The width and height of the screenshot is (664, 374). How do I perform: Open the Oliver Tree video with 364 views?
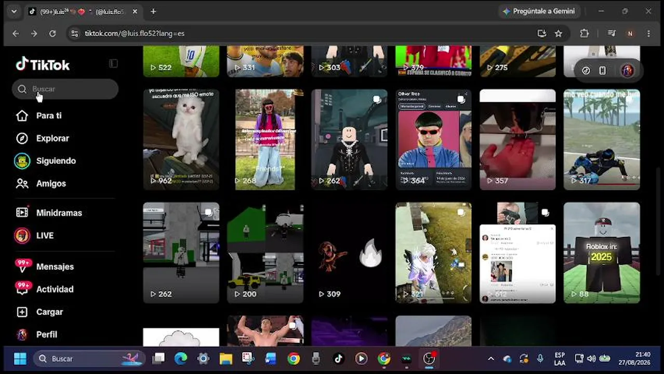[433, 139]
